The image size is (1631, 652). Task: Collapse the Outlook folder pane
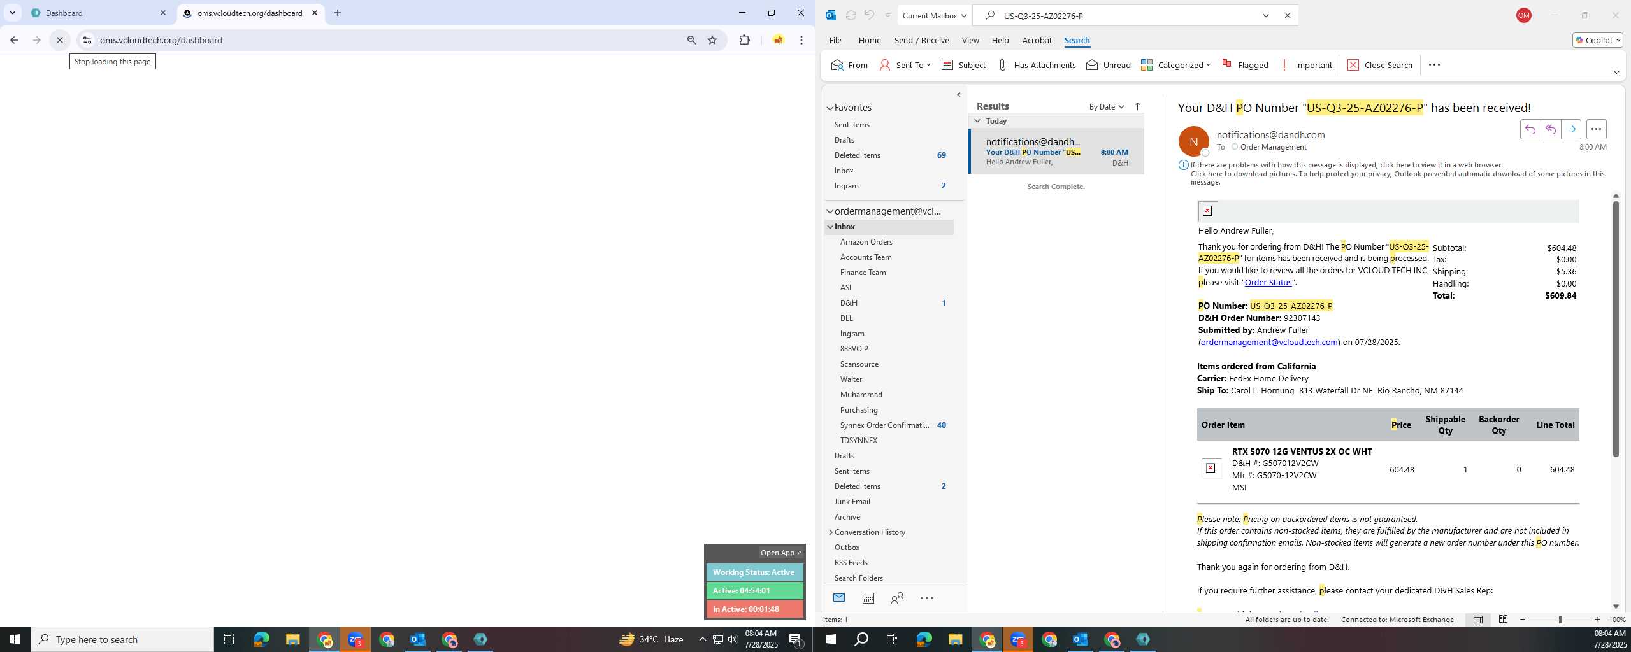(959, 95)
